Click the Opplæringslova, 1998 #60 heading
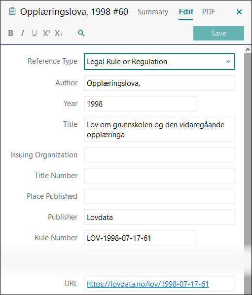 74,12
